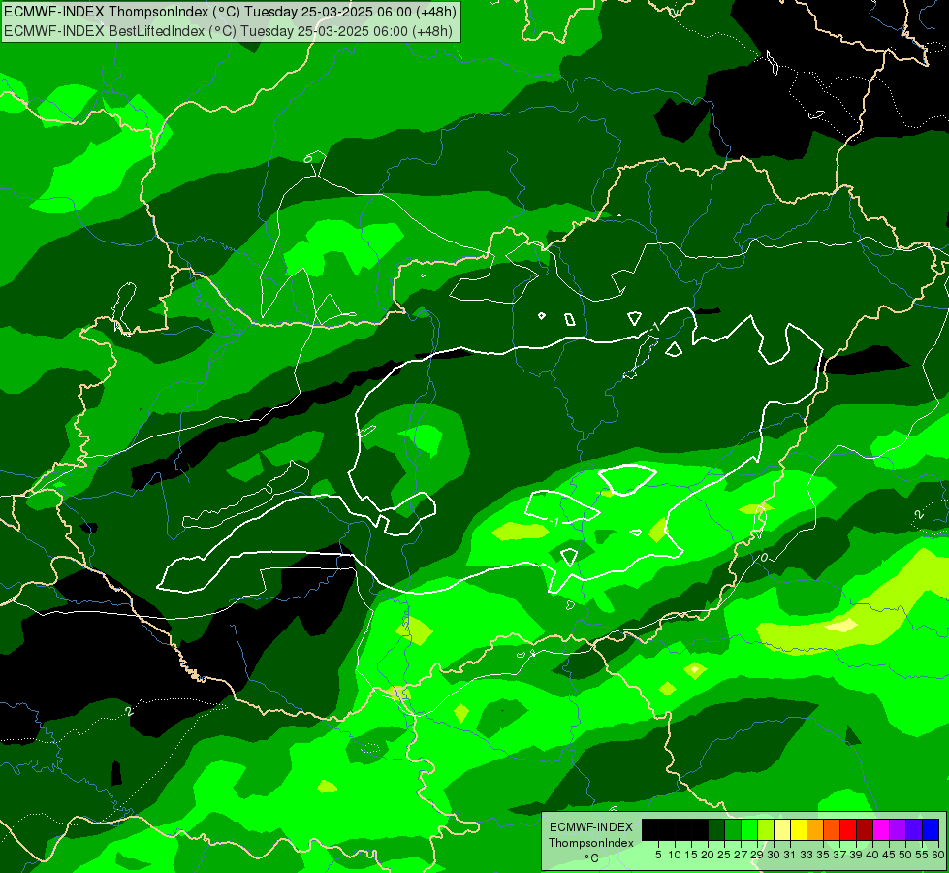Click the ThompsonIndex title line at top
The image size is (949, 873).
tap(230, 11)
